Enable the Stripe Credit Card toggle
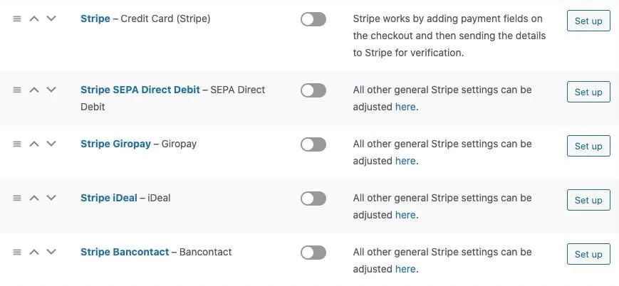 [313, 19]
